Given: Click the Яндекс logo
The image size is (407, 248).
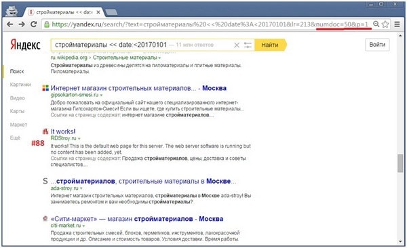Looking at the screenshot, I should [x=25, y=45].
